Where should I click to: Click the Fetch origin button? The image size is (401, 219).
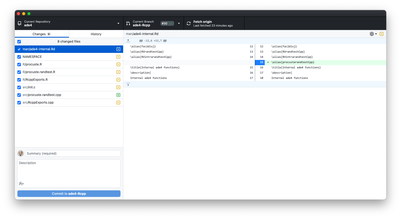click(214, 23)
